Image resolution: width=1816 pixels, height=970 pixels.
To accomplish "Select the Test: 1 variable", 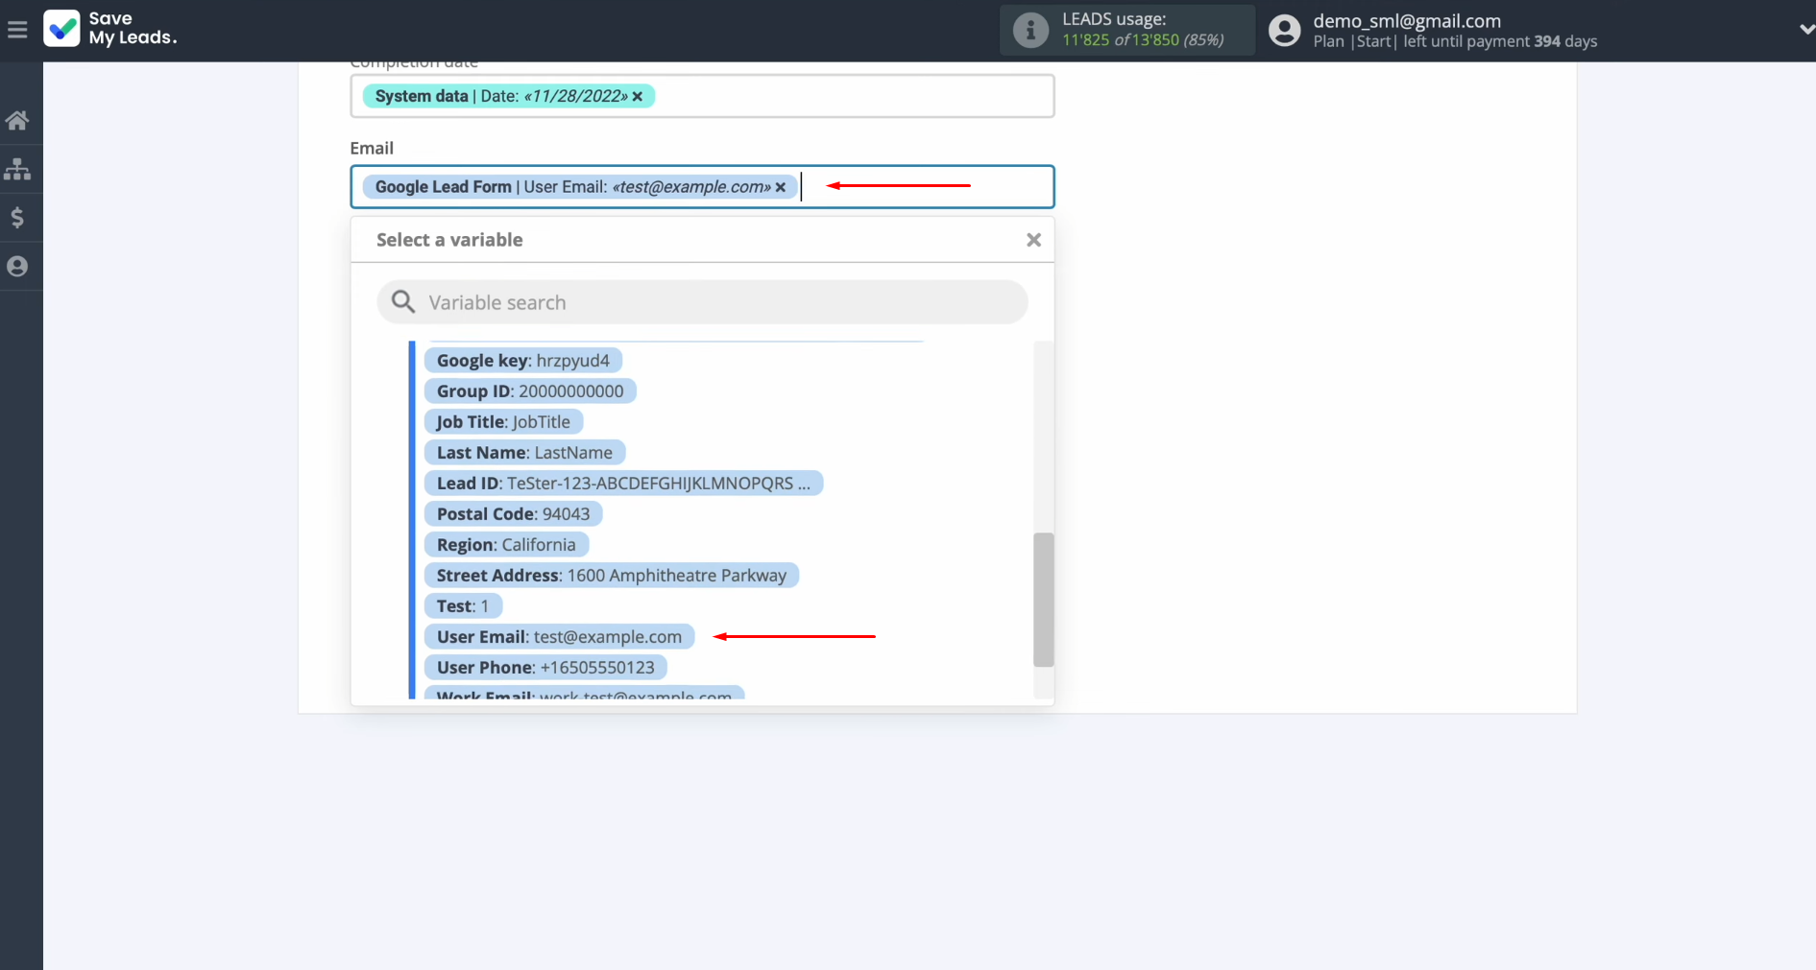I will coord(463,606).
